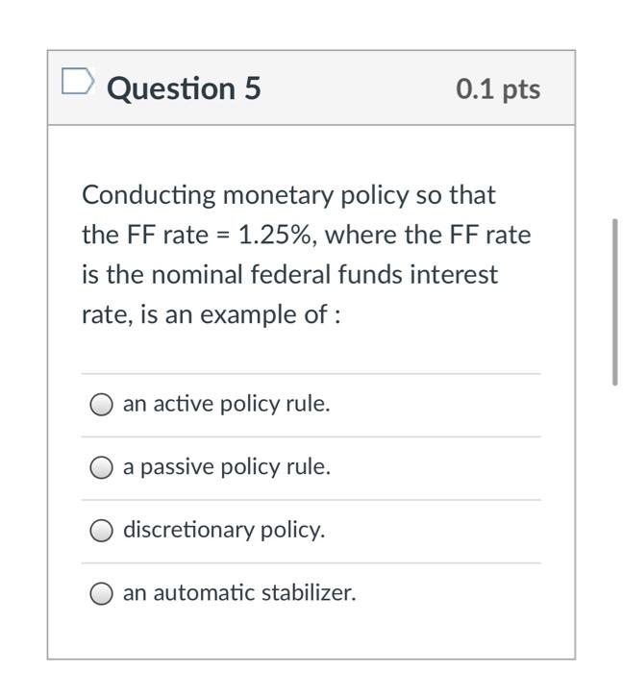Click the 'discretionary policy.' answer text

click(223, 530)
